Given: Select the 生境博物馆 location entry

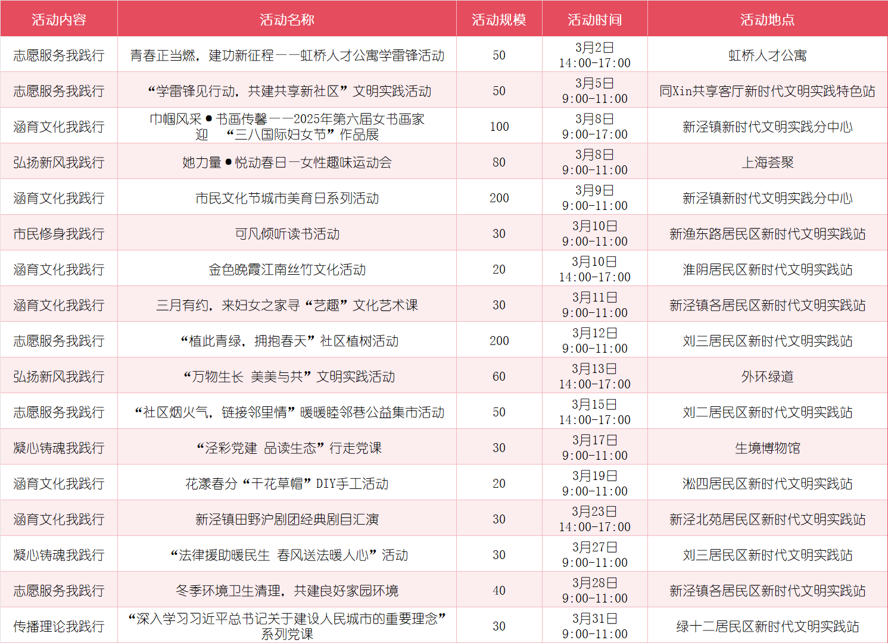Looking at the screenshot, I should [767, 447].
